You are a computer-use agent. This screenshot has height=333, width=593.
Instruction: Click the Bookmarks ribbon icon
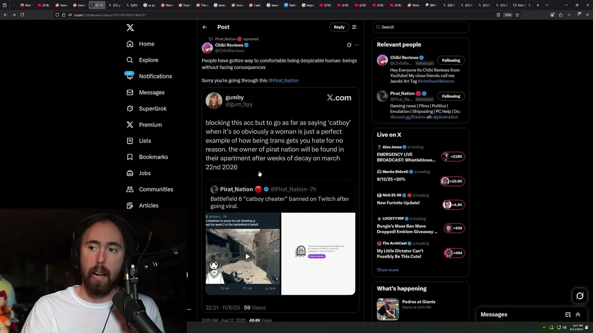point(130,157)
